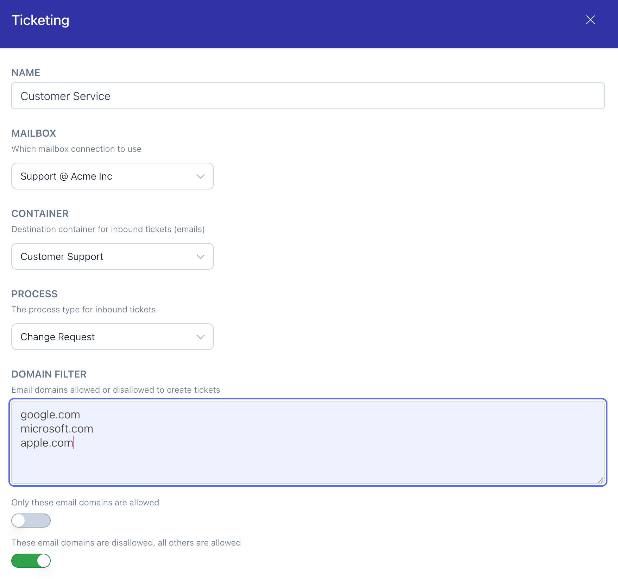The width and height of the screenshot is (618, 579).
Task: Disable the 'These email domains are disallowed' switch
Action: pyautogui.click(x=31, y=561)
